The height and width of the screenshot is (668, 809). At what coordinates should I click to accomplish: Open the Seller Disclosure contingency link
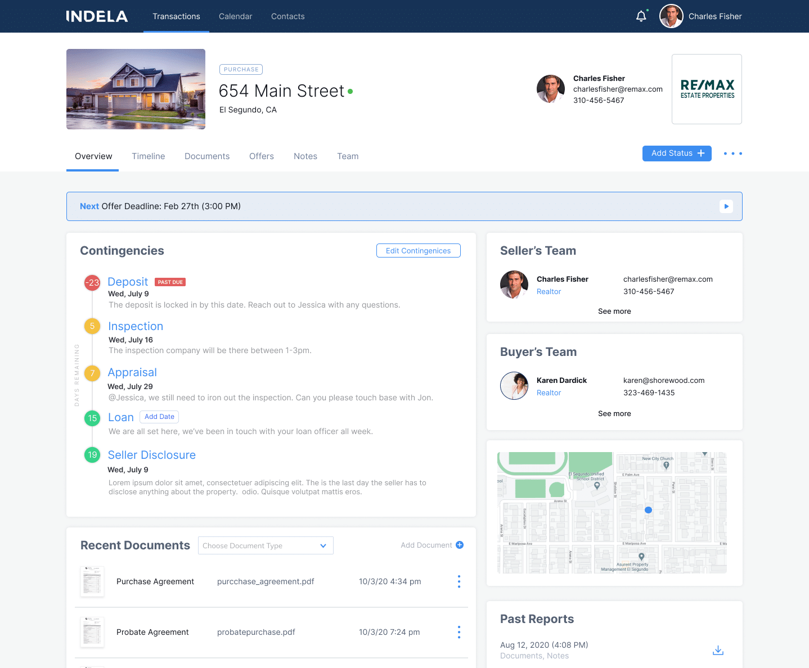152,455
